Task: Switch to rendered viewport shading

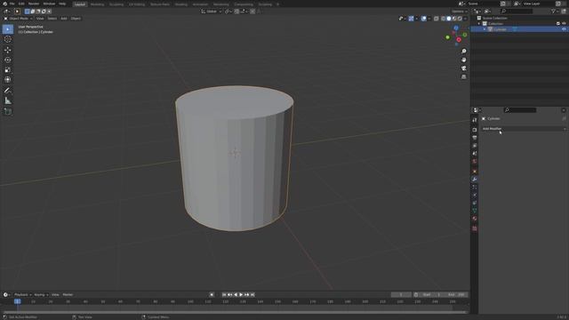Action: pyautogui.click(x=460, y=19)
